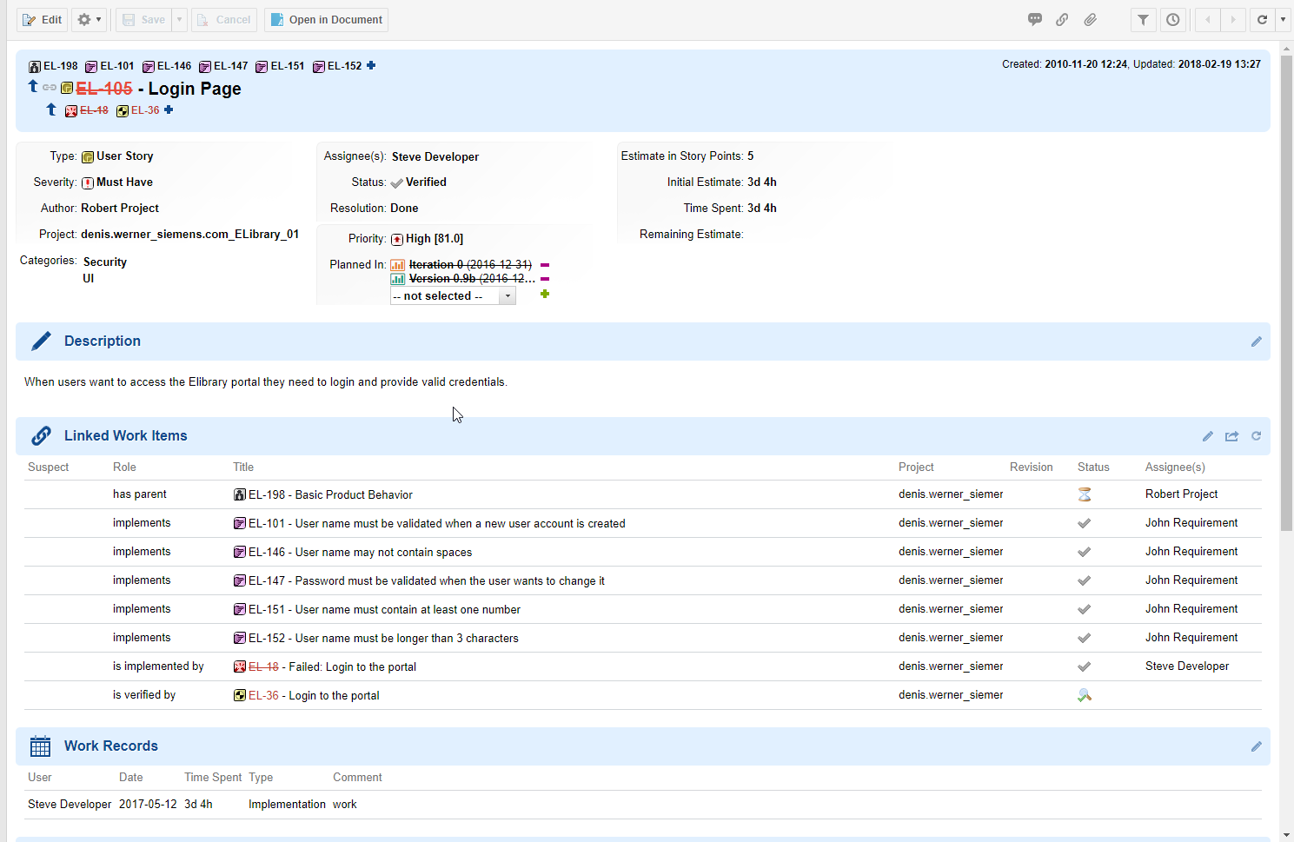Open the filter funnel in toolbar

(1143, 19)
